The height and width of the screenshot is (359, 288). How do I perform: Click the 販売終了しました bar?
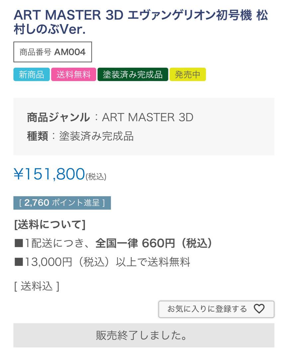pos(144,335)
